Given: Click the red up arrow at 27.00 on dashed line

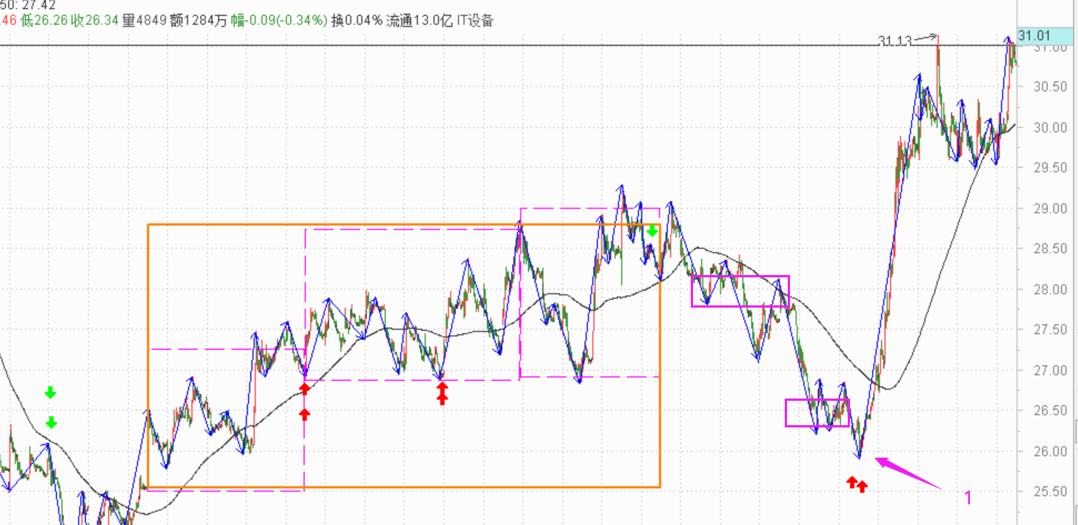Looking at the screenshot, I should 304,387.
